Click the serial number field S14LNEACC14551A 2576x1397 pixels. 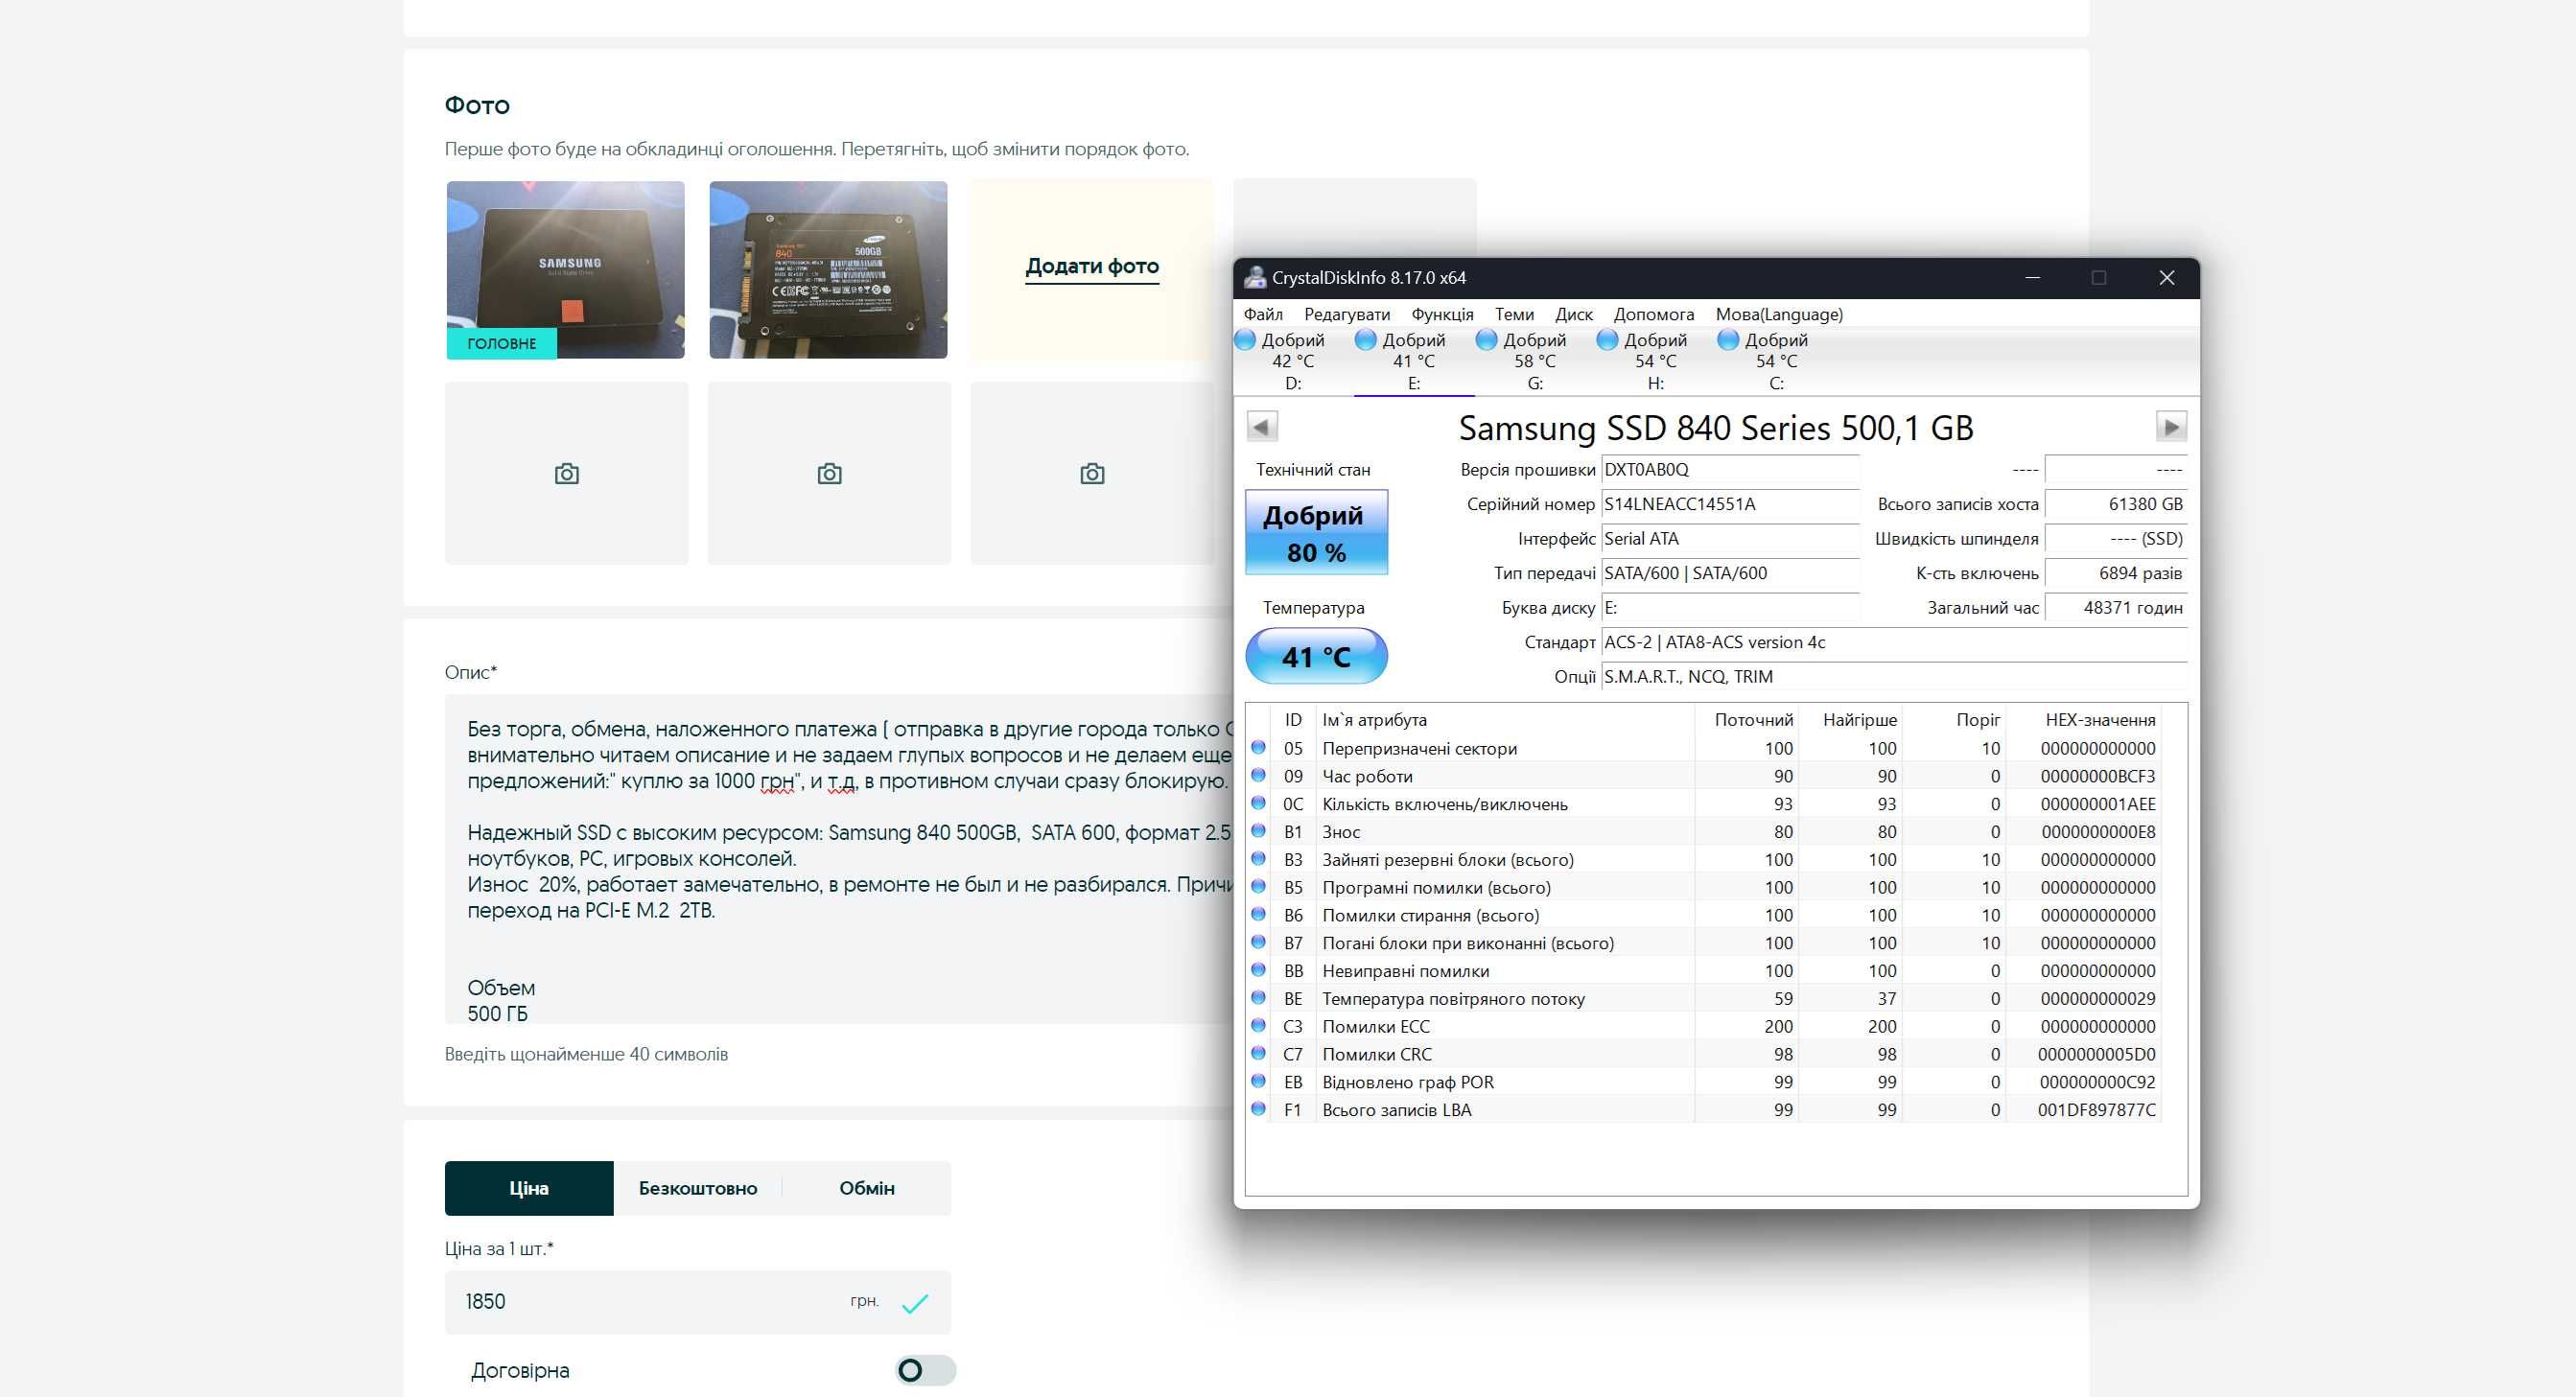tap(1730, 504)
